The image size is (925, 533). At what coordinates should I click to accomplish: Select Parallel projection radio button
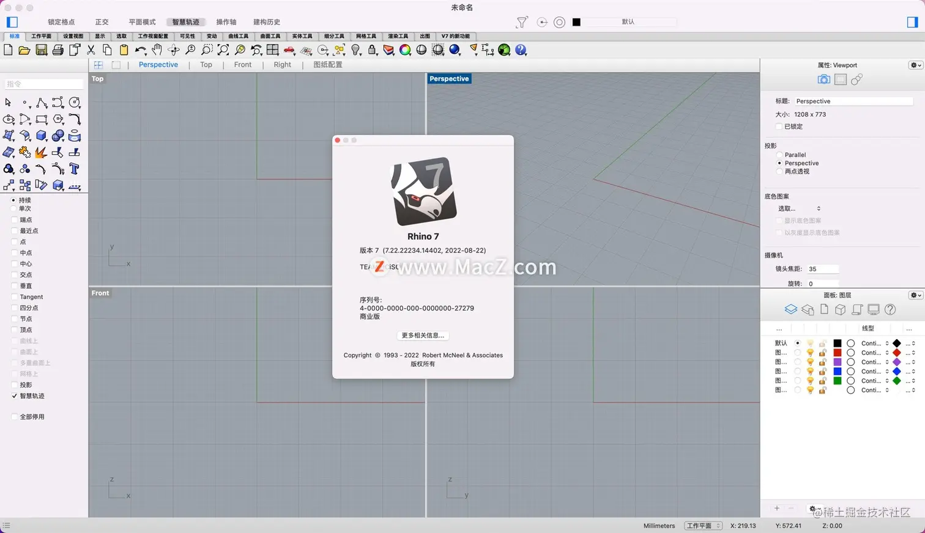coord(779,155)
